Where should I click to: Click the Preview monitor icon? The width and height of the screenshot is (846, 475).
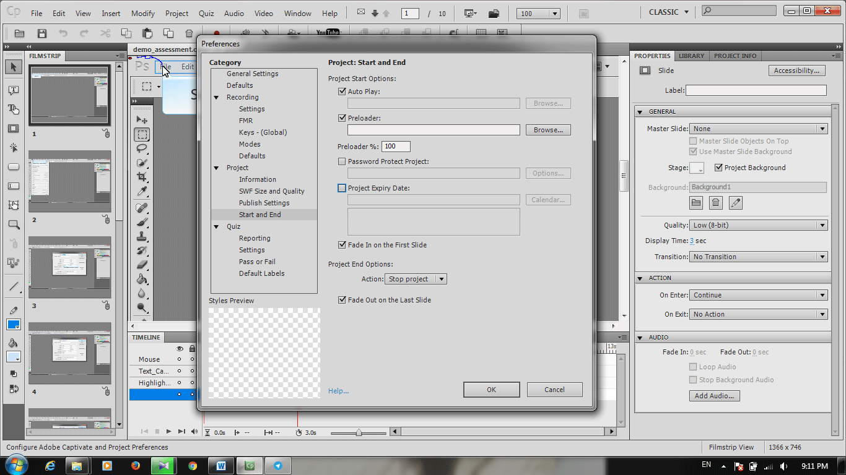click(x=471, y=14)
